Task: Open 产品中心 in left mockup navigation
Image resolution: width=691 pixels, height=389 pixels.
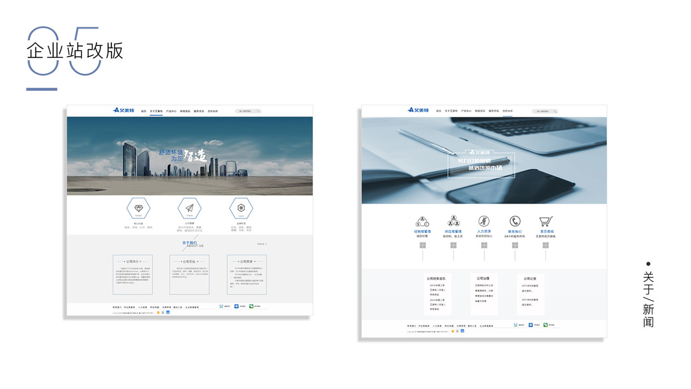Action: click(171, 111)
